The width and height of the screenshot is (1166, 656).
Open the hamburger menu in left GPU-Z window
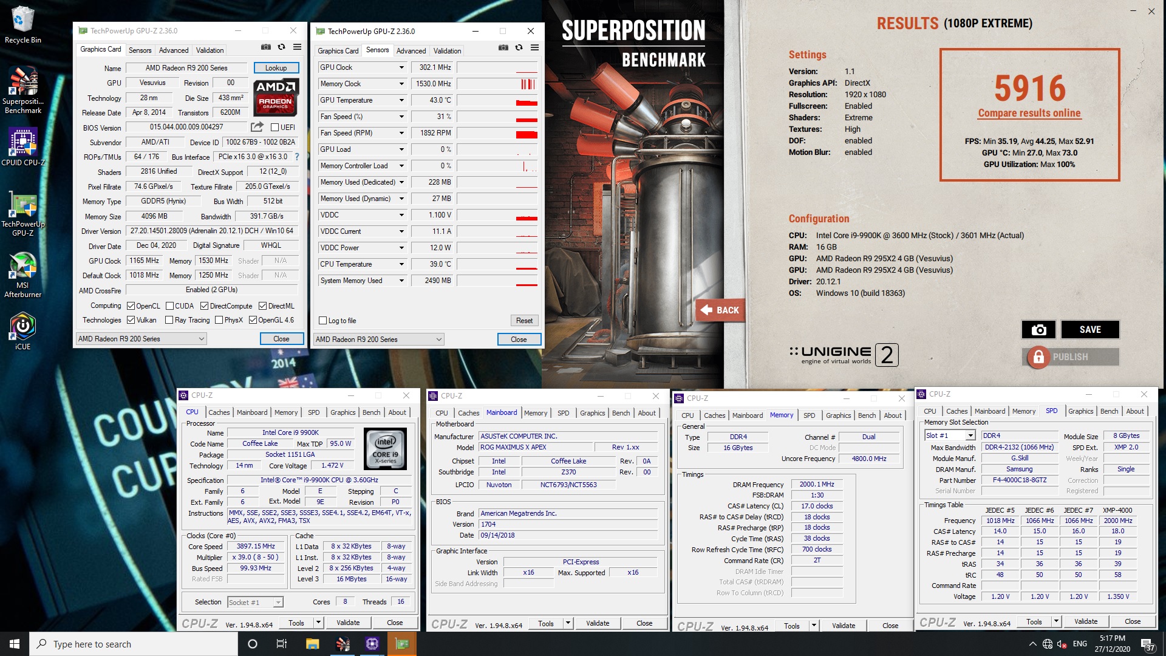click(x=297, y=47)
